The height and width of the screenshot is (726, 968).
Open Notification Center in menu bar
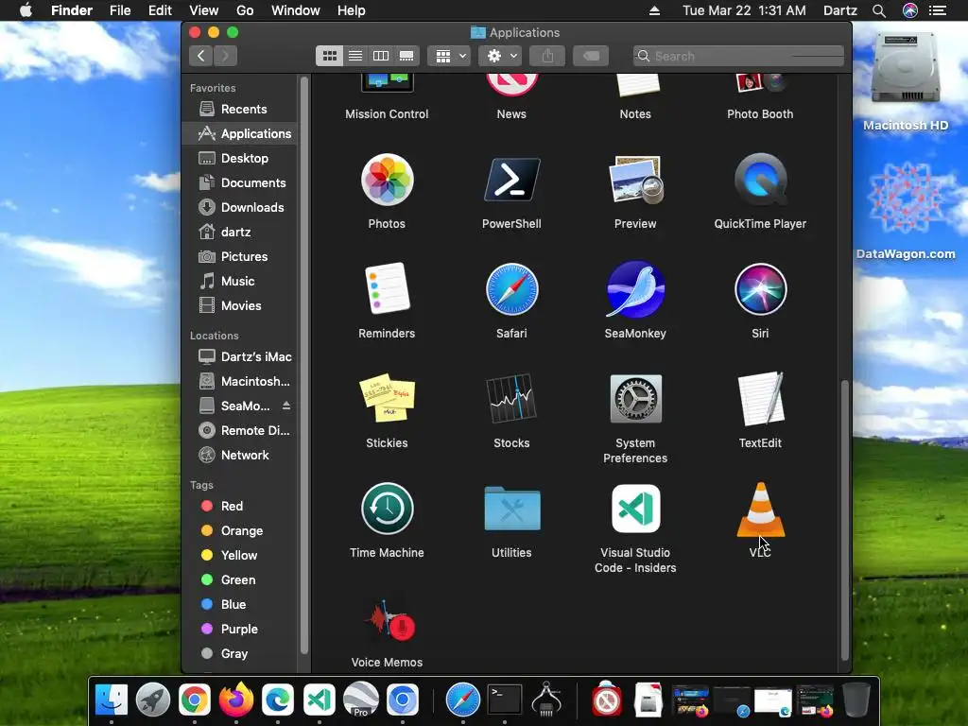click(x=938, y=10)
